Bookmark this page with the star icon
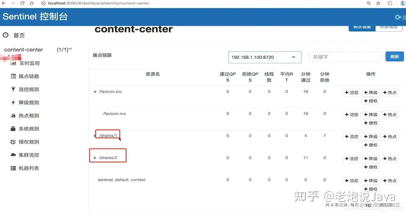The height and width of the screenshot is (213, 406). [378, 3]
